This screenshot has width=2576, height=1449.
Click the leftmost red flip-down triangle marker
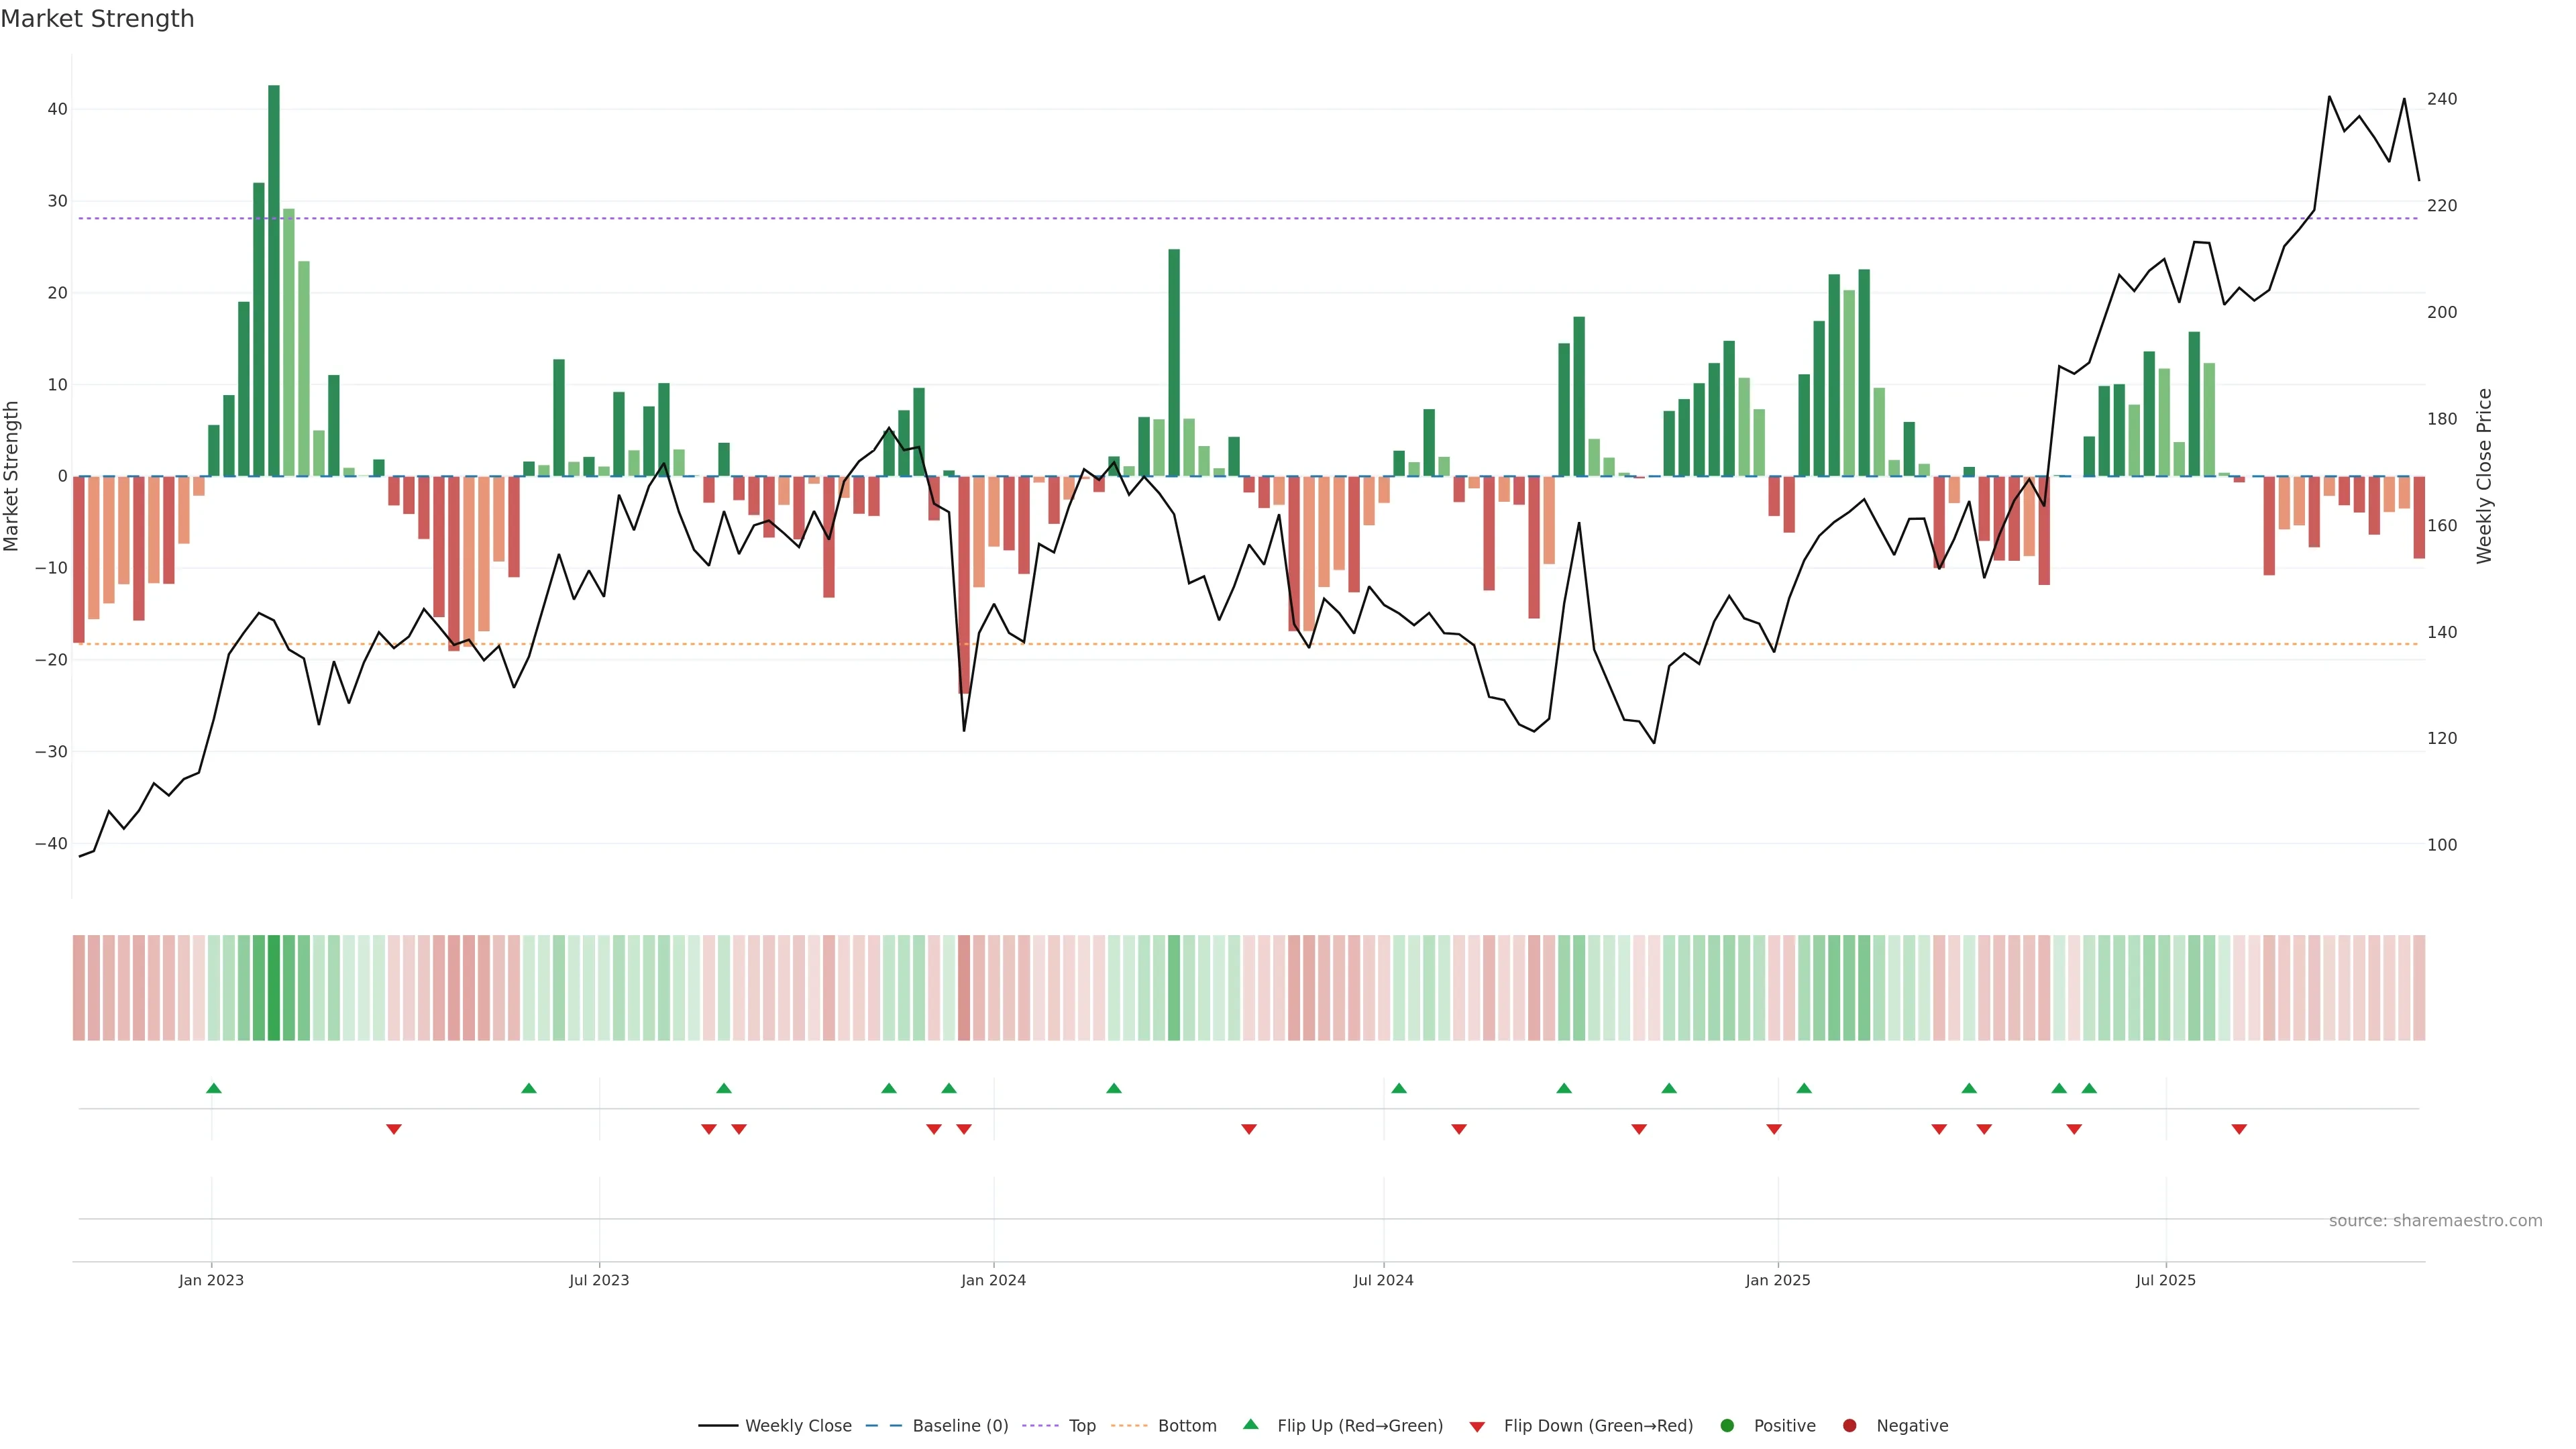(x=393, y=1129)
